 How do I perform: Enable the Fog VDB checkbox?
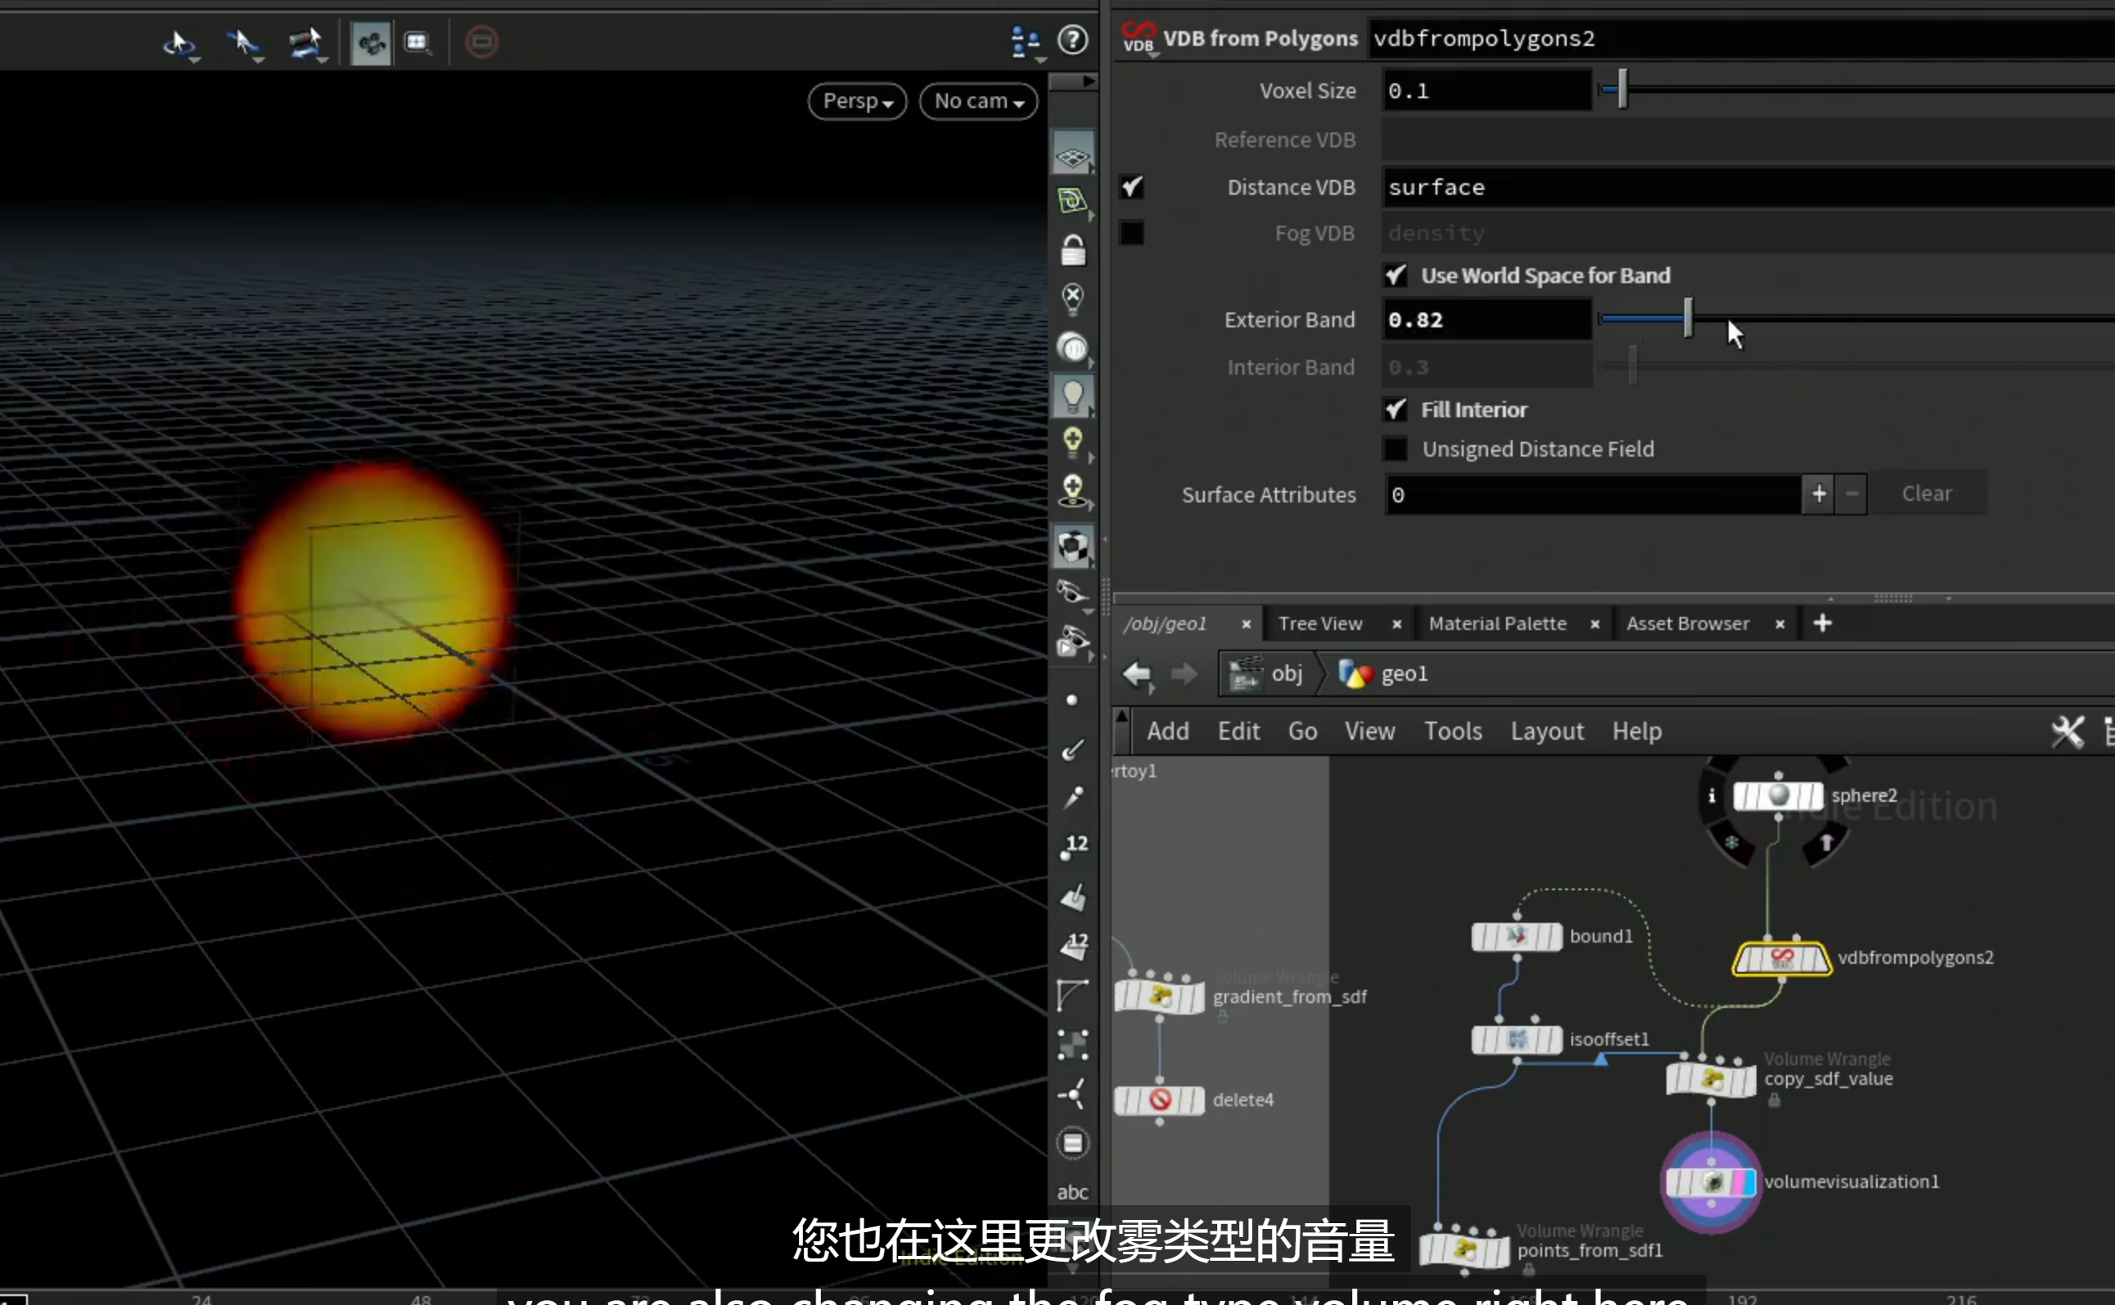[1131, 233]
